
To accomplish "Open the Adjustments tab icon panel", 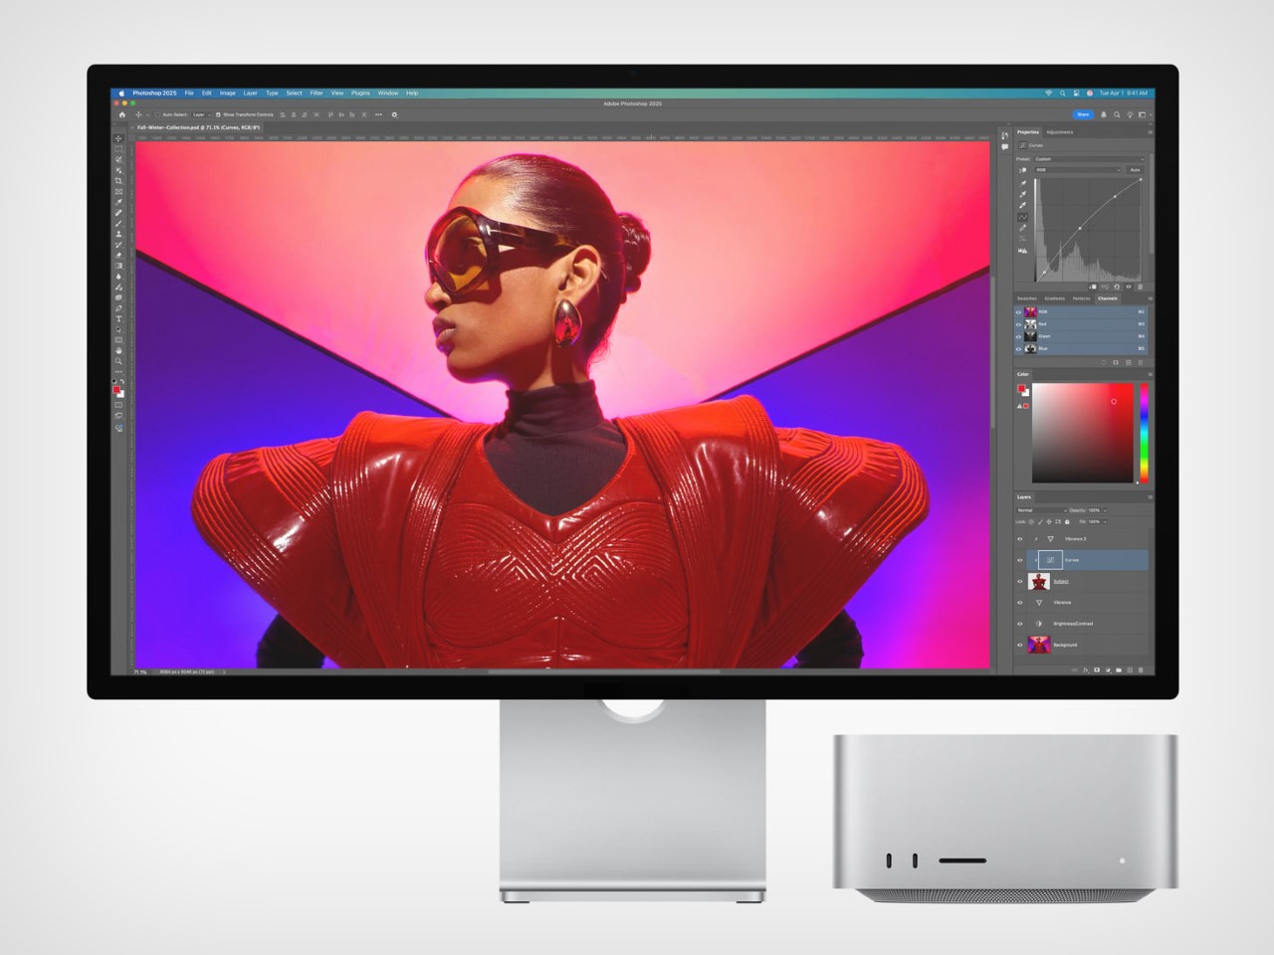I will (x=1057, y=132).
